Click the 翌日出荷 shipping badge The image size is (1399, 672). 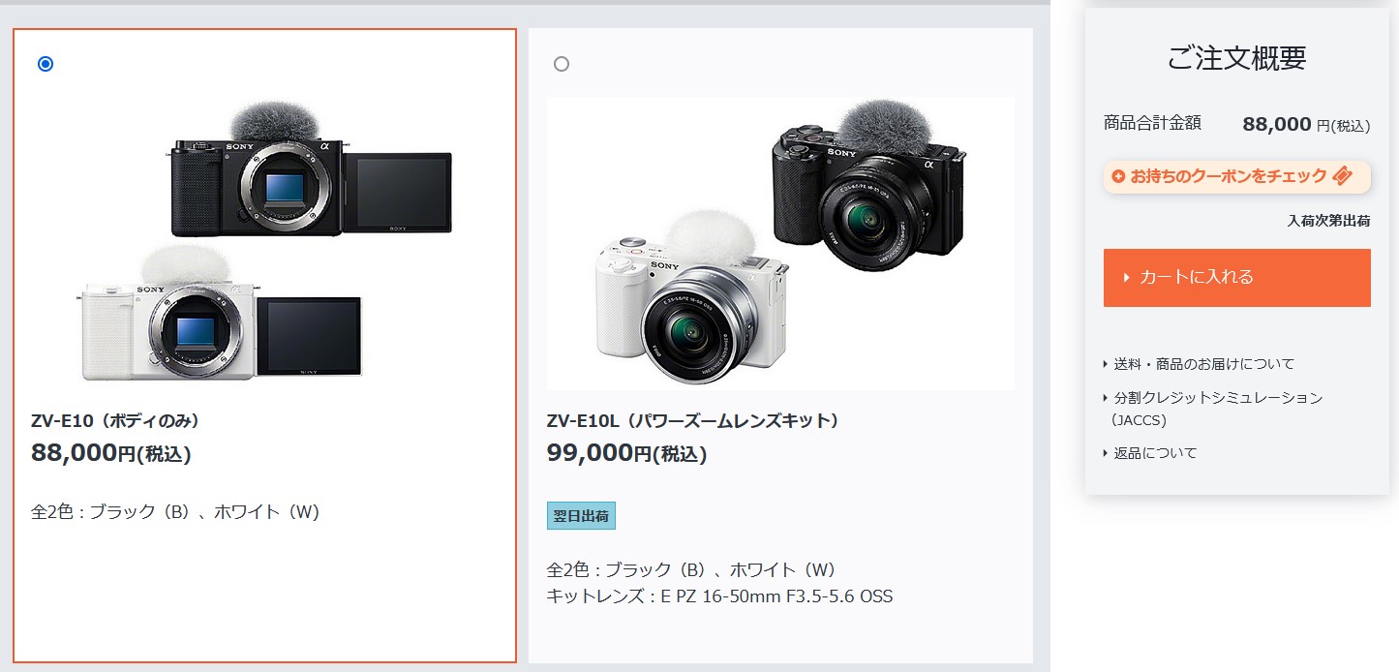[x=581, y=516]
